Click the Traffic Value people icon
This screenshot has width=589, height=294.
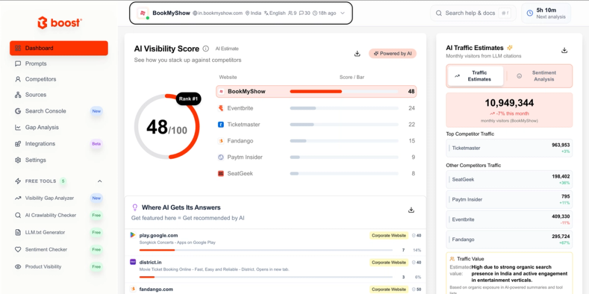pyautogui.click(x=452, y=259)
